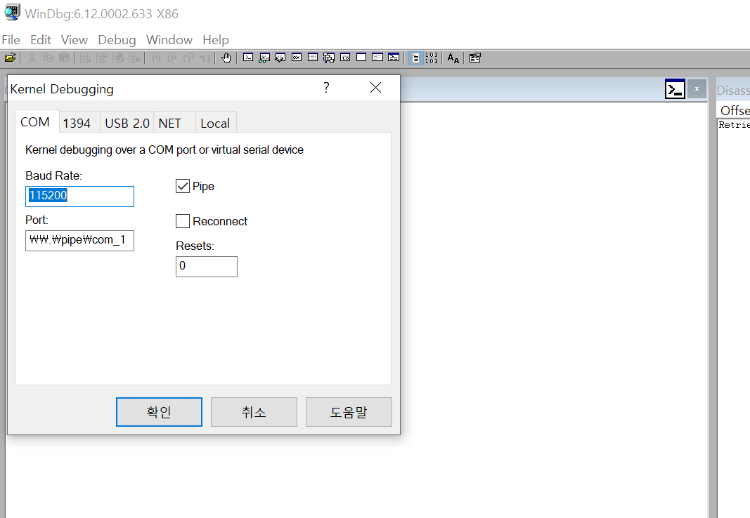Click the Break toolbar icon
Screen dimensions: 750x518
134,58
